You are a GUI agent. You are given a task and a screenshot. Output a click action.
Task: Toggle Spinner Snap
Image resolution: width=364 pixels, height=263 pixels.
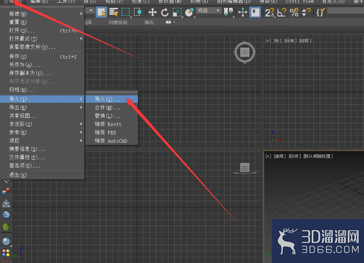pyautogui.click(x=306, y=12)
